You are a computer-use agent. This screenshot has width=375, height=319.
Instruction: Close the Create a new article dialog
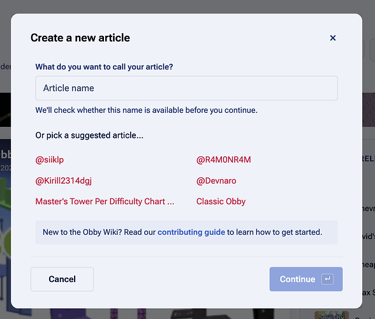tap(333, 38)
